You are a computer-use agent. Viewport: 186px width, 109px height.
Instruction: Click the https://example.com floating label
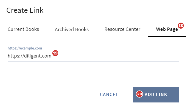(25, 48)
